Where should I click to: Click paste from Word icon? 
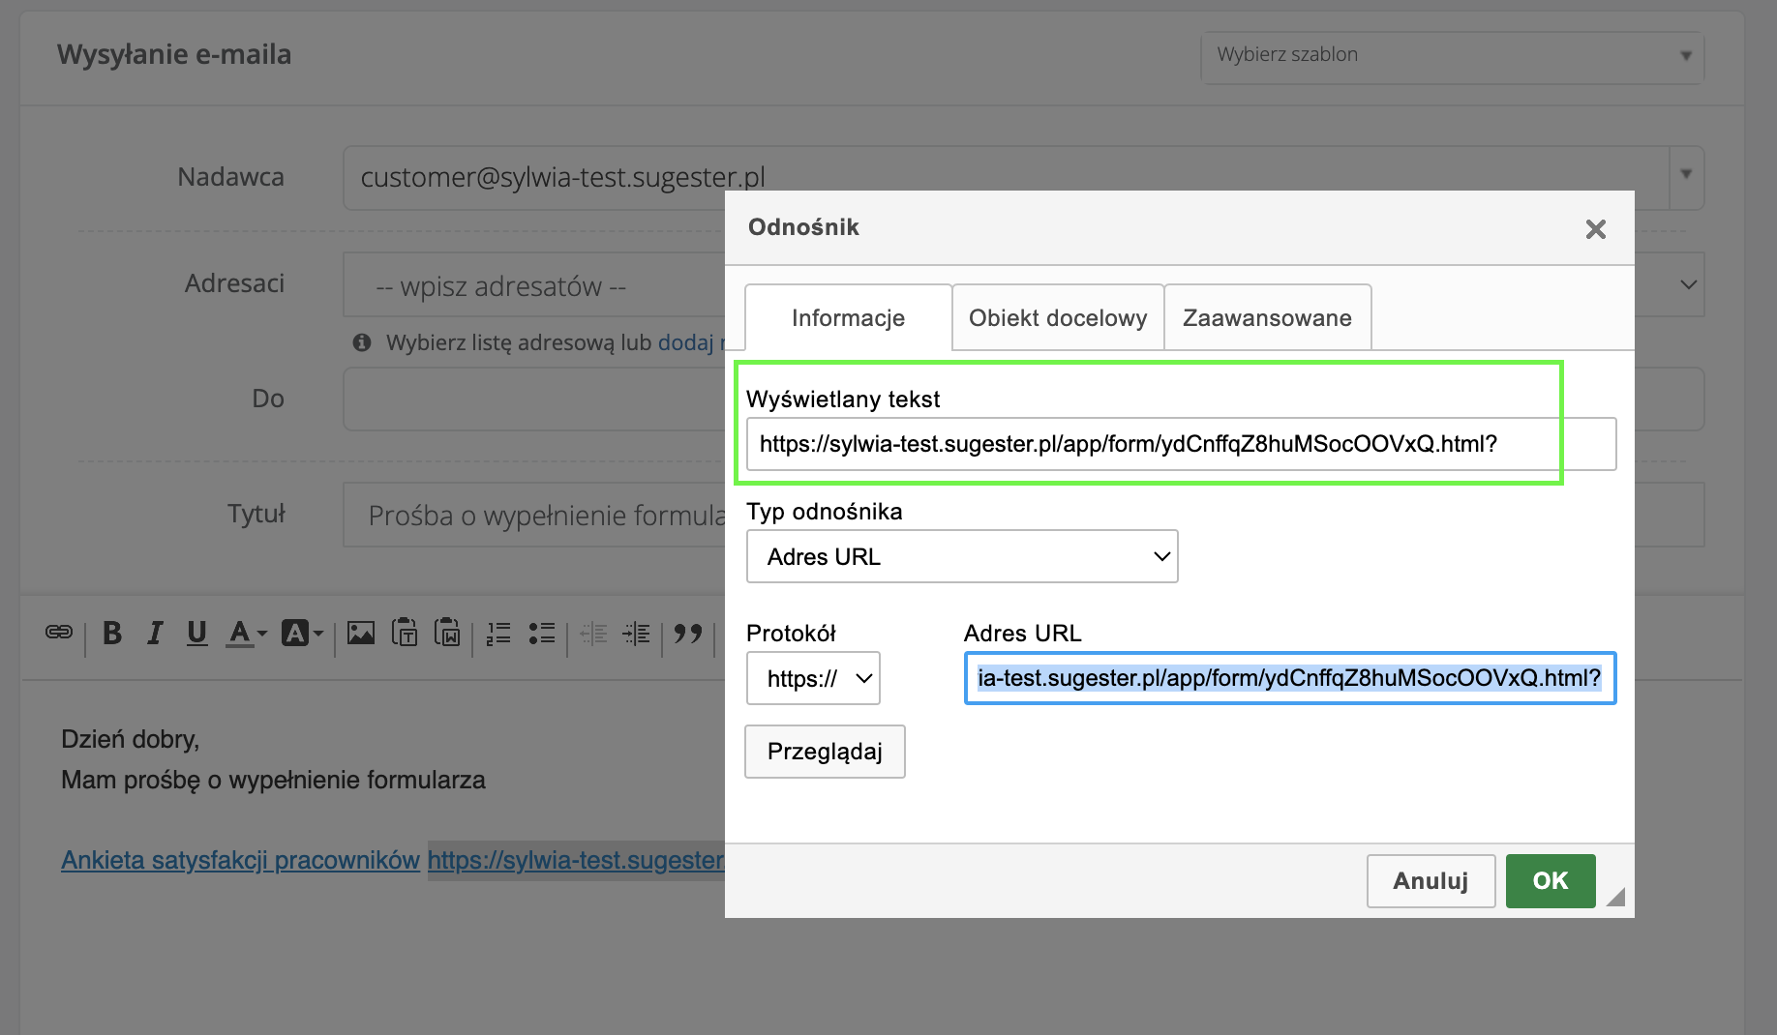point(447,634)
